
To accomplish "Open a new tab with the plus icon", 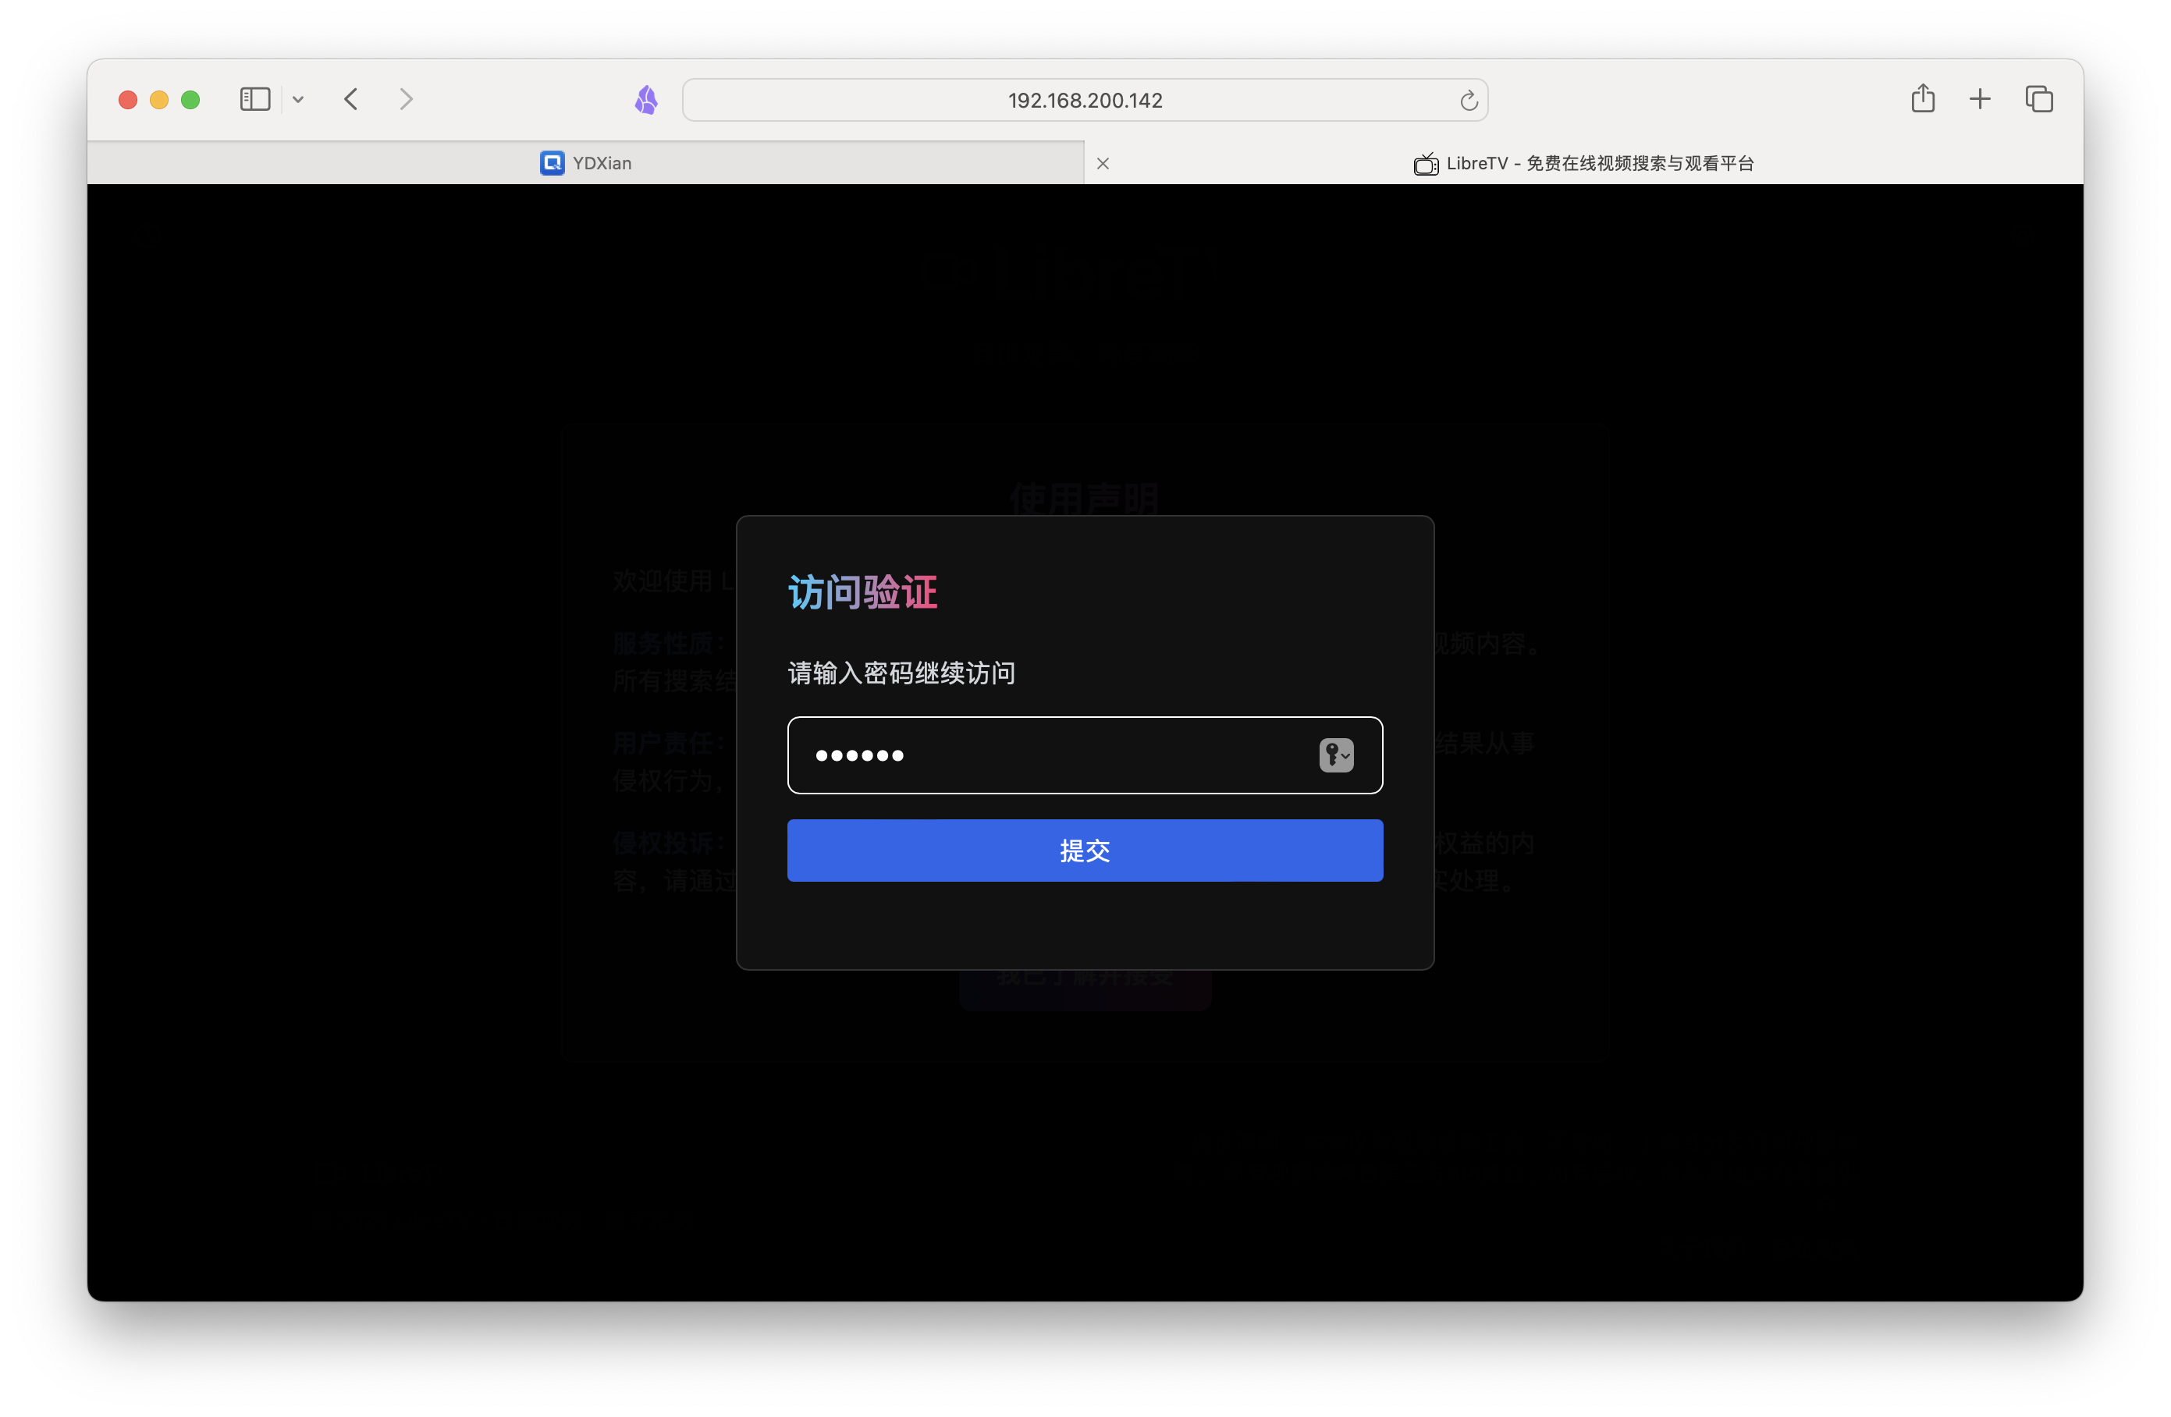I will coord(1980,98).
